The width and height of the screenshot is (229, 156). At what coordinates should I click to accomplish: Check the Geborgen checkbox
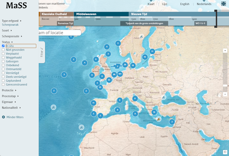[3, 61]
